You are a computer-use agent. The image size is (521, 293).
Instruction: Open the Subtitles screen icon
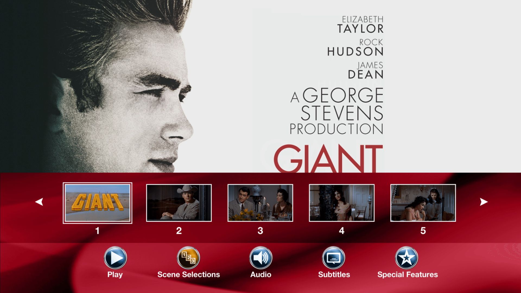[x=333, y=258]
